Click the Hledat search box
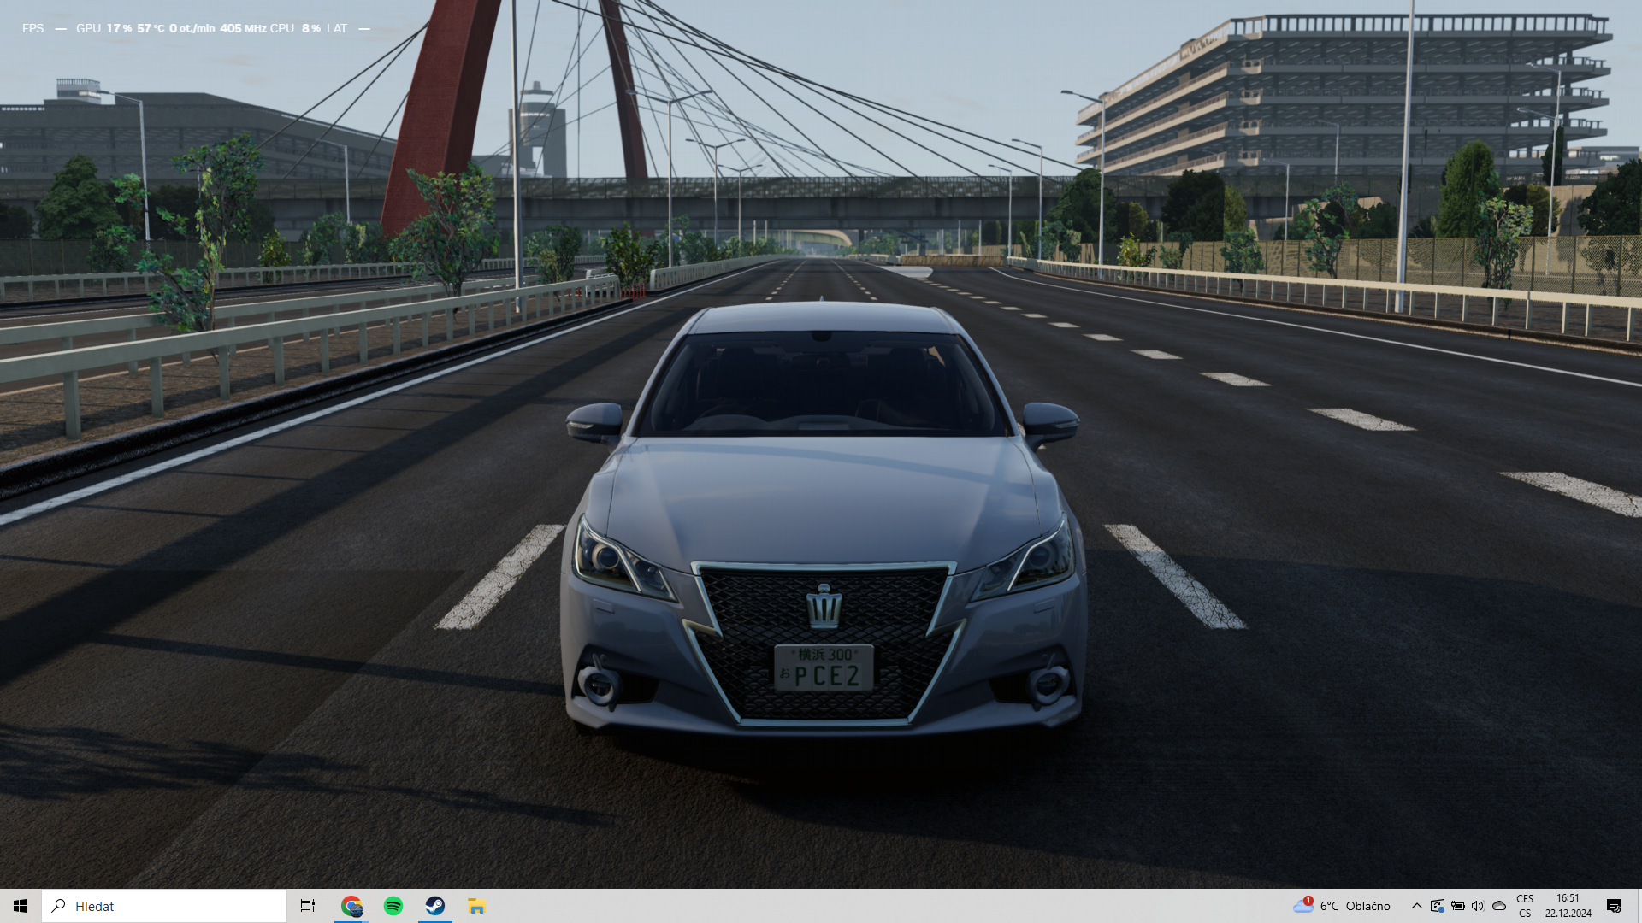The height and width of the screenshot is (923, 1642). pos(164,906)
